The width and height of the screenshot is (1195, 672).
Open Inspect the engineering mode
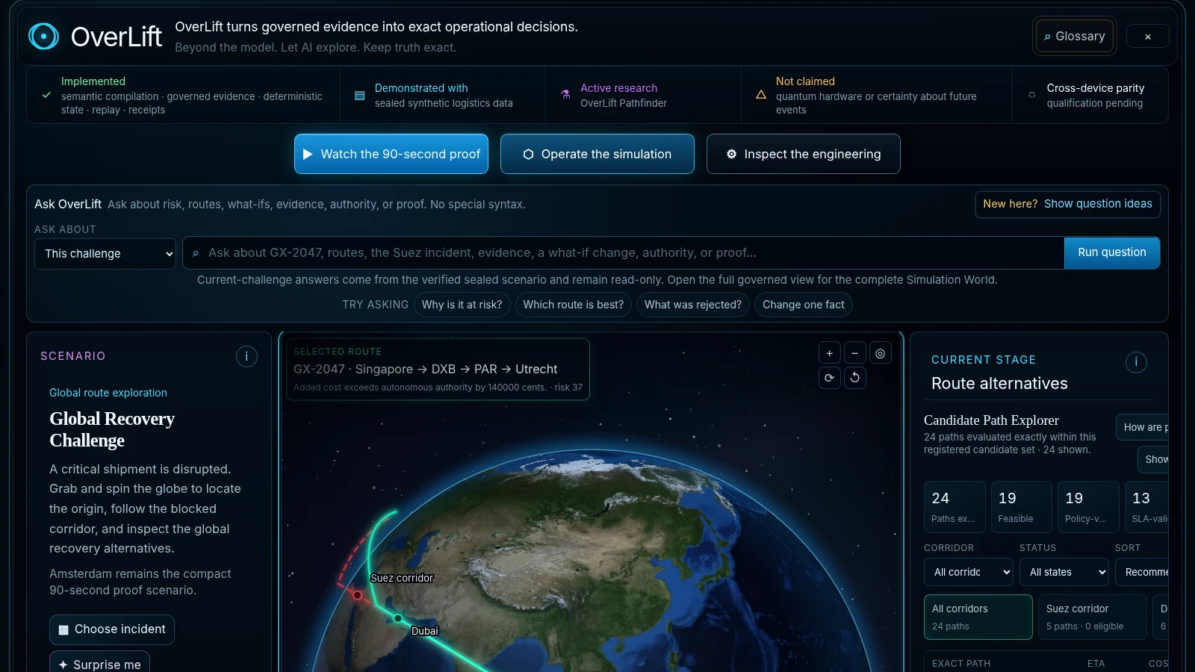click(804, 154)
